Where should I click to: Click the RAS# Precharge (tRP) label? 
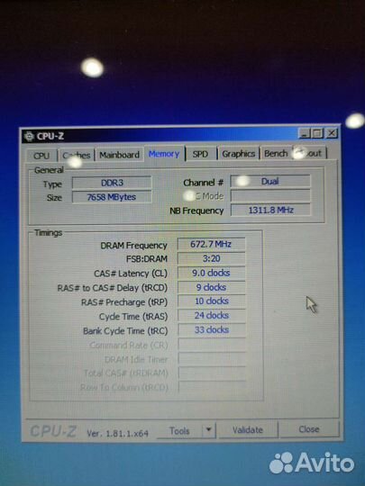[124, 302]
